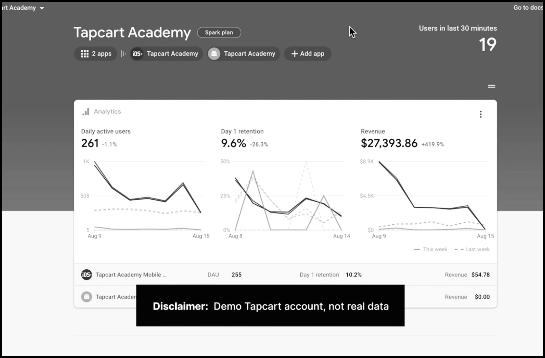The image size is (545, 358).
Task: Click the iOS+ badge next to Tapcart Academy Mobile row
Action: (x=87, y=275)
